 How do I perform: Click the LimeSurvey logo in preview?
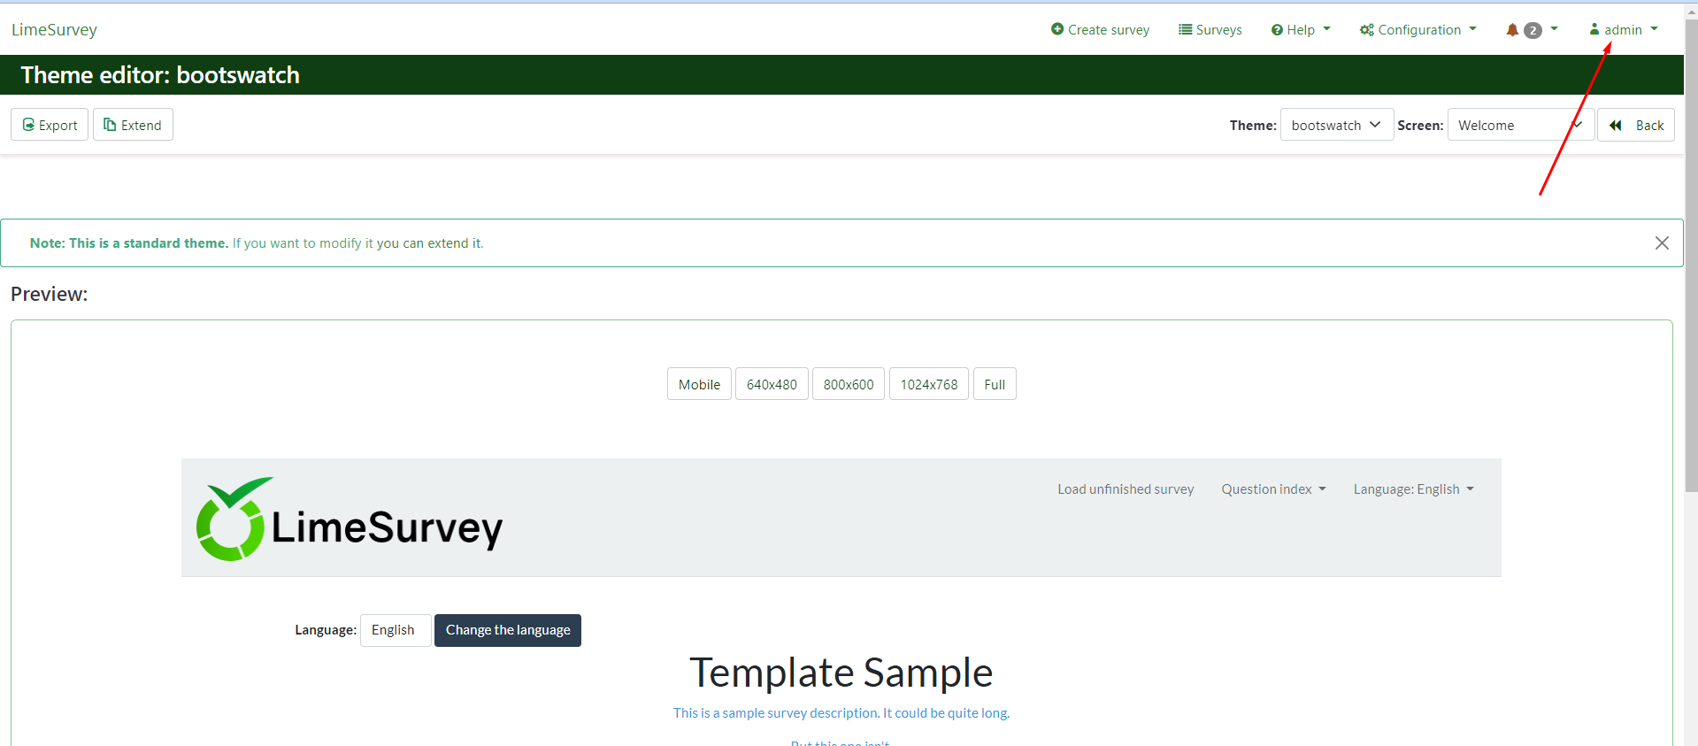click(x=350, y=519)
